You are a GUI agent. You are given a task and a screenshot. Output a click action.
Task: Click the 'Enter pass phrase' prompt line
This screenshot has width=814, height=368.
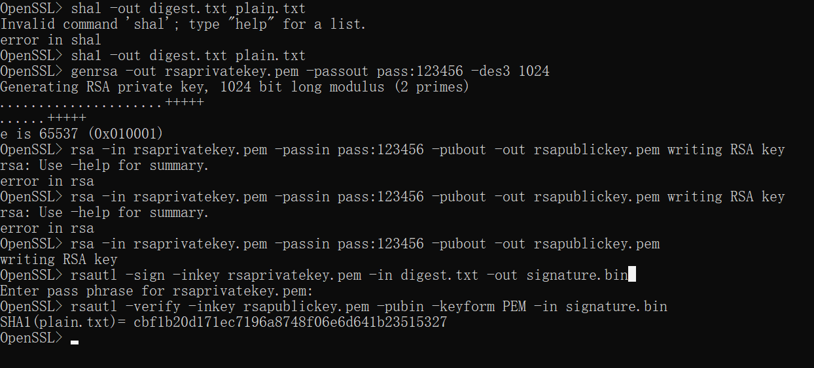tap(156, 291)
